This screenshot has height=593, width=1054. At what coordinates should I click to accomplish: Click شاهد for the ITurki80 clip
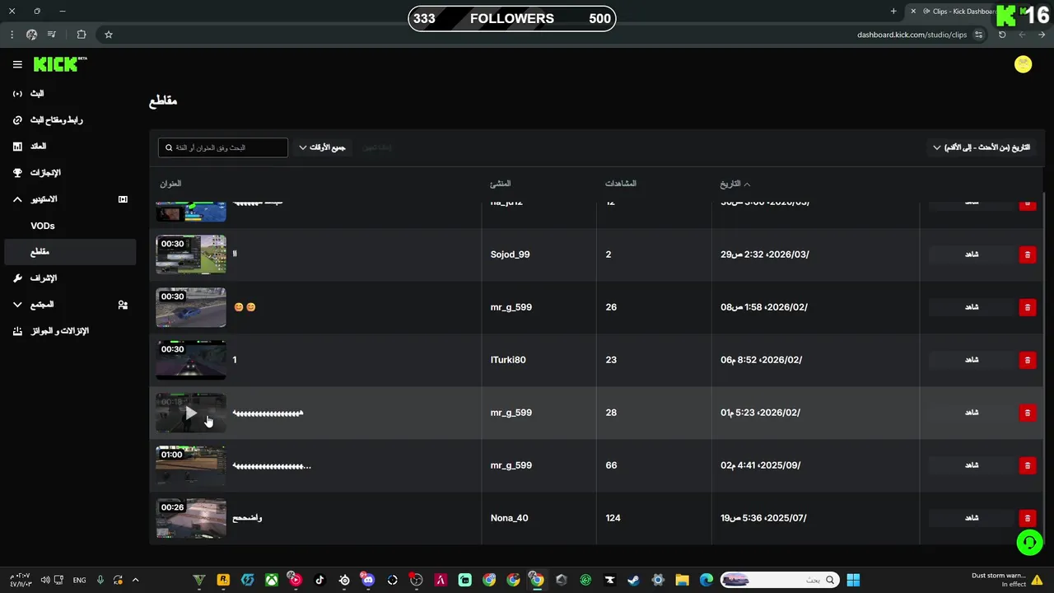click(x=972, y=360)
